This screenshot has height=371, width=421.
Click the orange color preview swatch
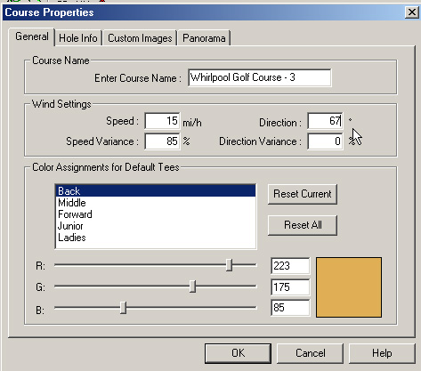pyautogui.click(x=349, y=287)
